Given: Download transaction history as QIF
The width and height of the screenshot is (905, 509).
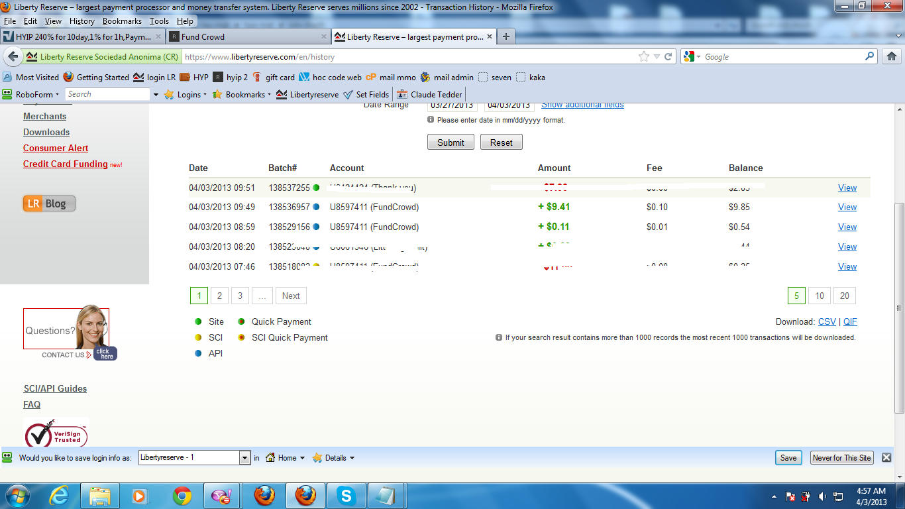Looking at the screenshot, I should (850, 321).
